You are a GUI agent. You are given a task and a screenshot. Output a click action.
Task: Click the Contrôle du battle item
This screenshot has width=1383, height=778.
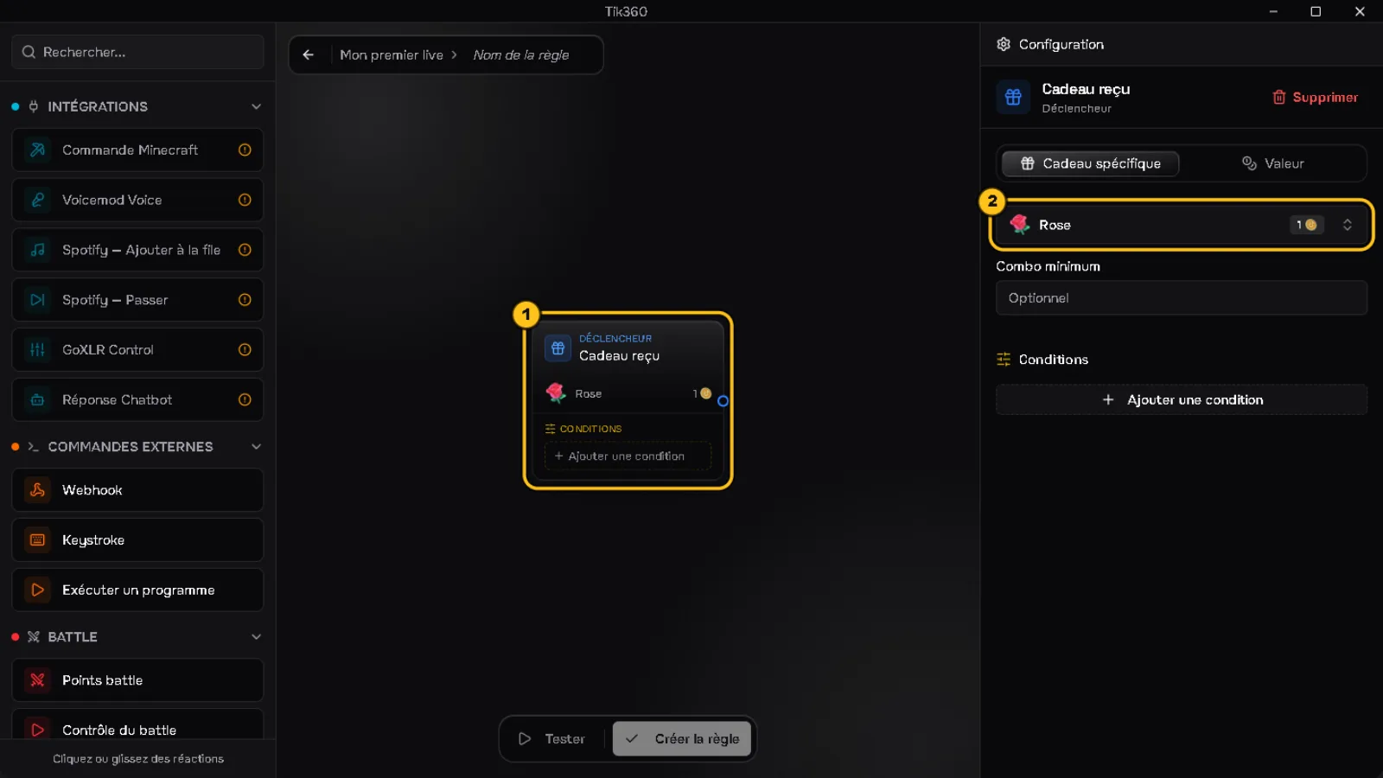click(x=137, y=729)
